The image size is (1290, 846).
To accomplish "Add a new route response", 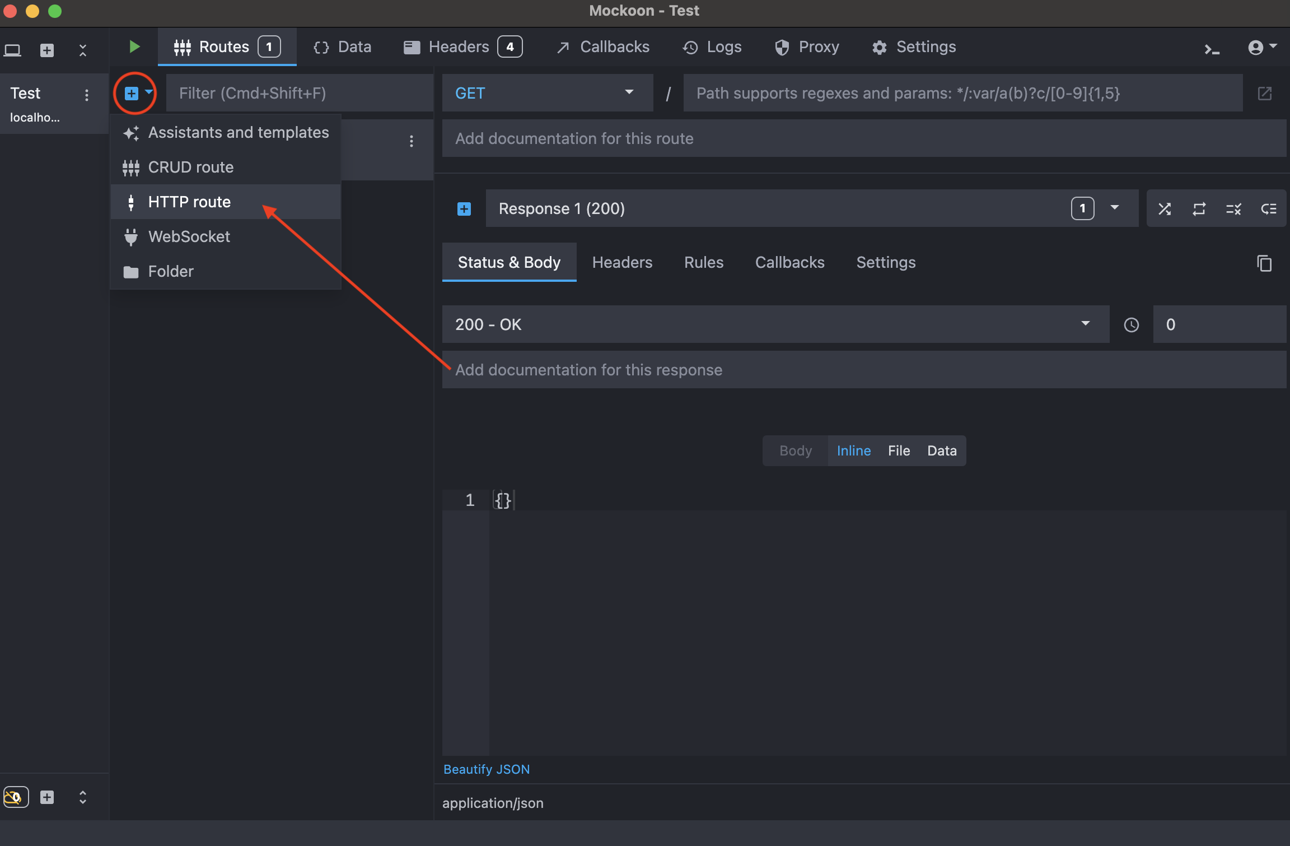I will point(464,209).
